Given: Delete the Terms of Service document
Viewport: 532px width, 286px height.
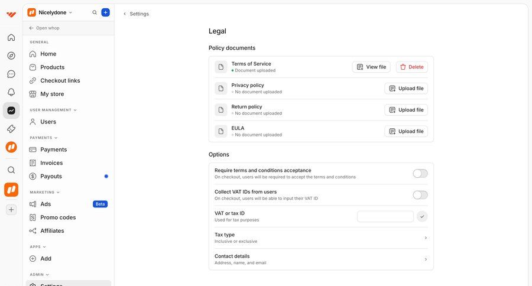Looking at the screenshot, I should 411,67.
